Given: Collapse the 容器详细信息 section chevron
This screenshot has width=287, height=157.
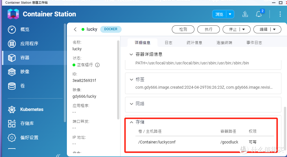Looking at the screenshot, I should pyautogui.click(x=131, y=54).
